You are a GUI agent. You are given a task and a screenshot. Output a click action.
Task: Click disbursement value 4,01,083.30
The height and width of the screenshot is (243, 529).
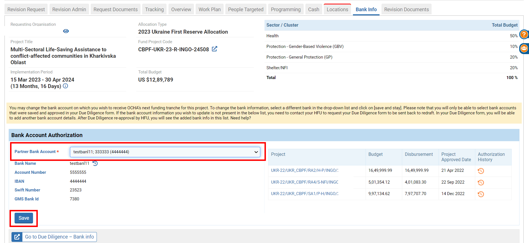[x=415, y=182]
